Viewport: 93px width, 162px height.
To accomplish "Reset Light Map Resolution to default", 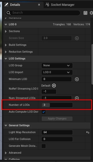I will (x=88, y=132).
